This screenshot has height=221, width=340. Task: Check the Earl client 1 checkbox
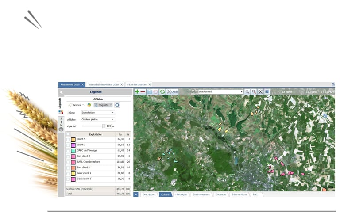click(x=68, y=168)
